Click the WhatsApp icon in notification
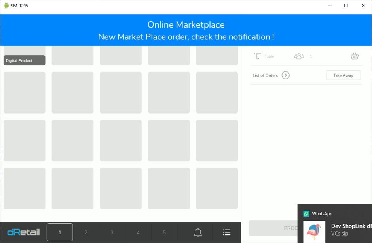Screen dimensions: 372x243 click(x=306, y=213)
